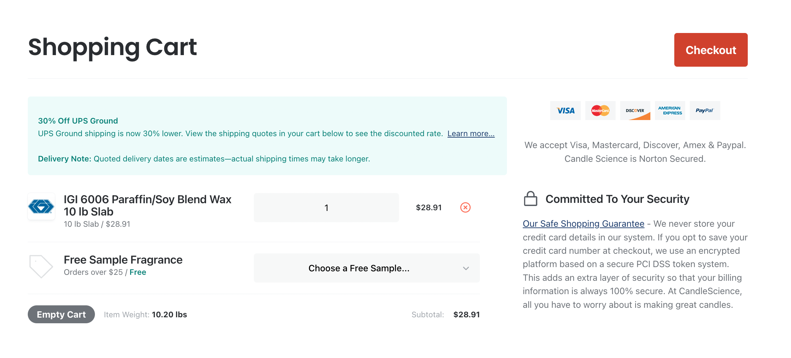Expand the free sample chevron arrow
Viewport: 791px width, 358px height.
[466, 268]
